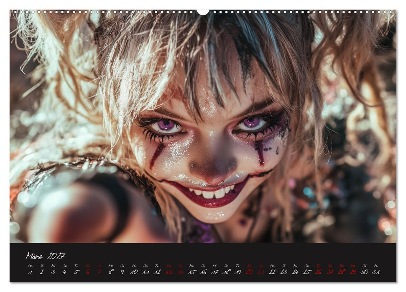Click date 16 in the calendar row
The width and height of the screenshot is (406, 292).
203,272
